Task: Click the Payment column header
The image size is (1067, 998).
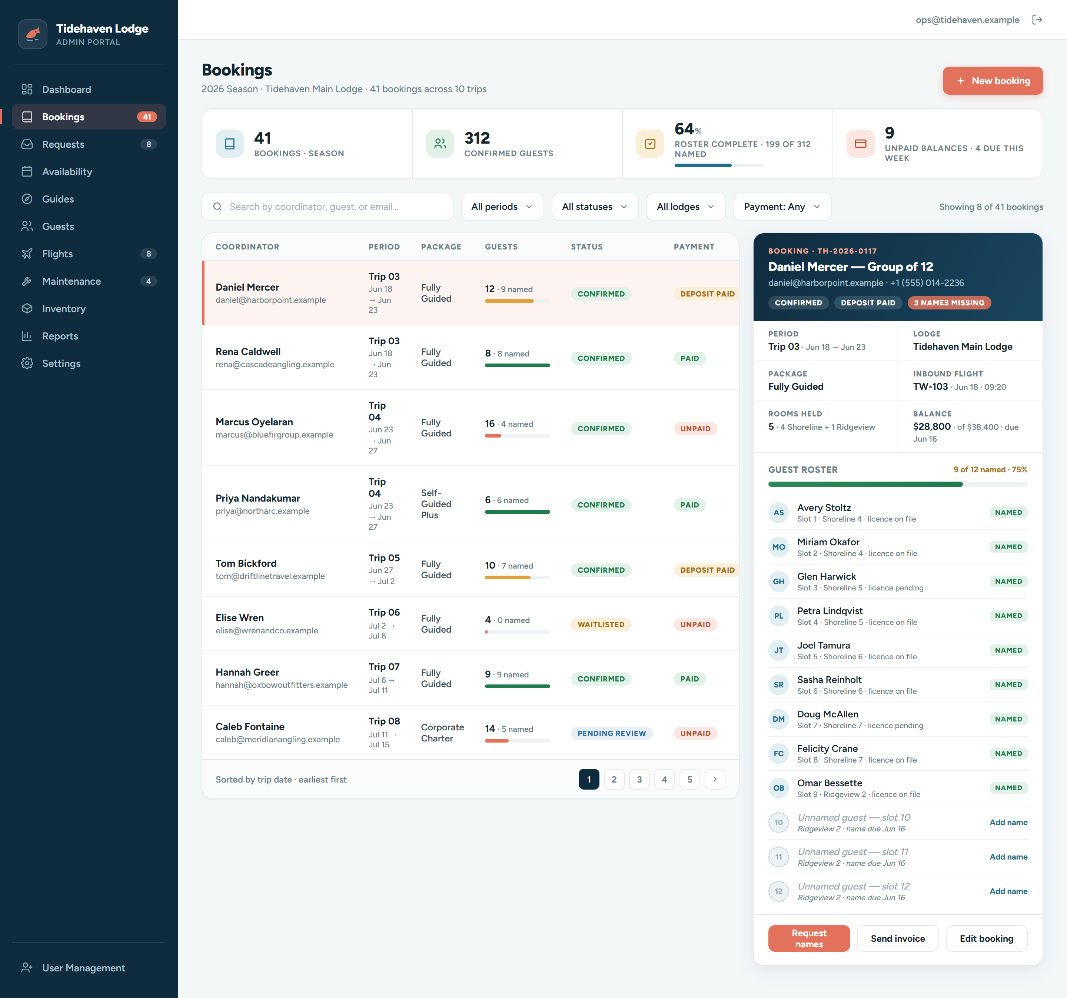Action: tap(694, 247)
